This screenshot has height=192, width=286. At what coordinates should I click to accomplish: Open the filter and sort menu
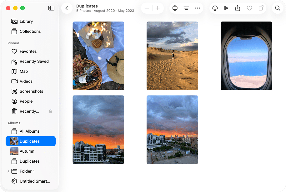[186, 8]
